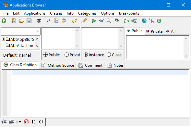Click the highlighter pen toolbar icon

[84, 21]
